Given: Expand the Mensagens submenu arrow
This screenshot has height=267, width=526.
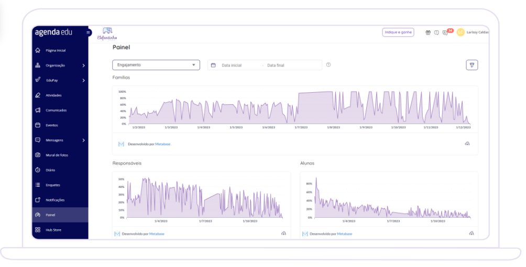Looking at the screenshot, I should tap(83, 140).
